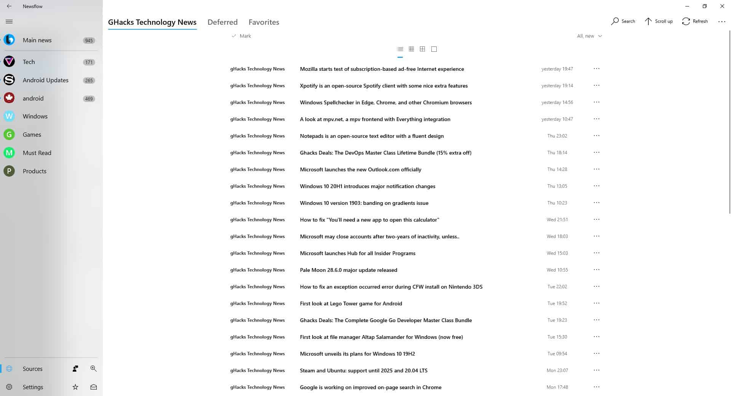Open the Main news feed icon
Image resolution: width=731 pixels, height=396 pixels.
pos(9,40)
